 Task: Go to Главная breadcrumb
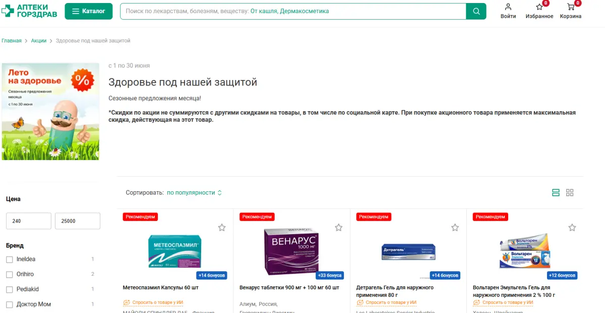(x=12, y=41)
